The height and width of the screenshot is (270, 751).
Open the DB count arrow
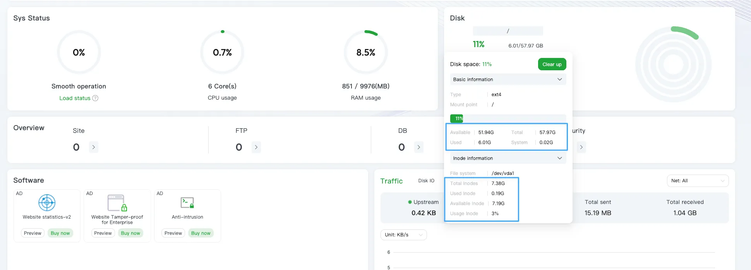tap(418, 147)
